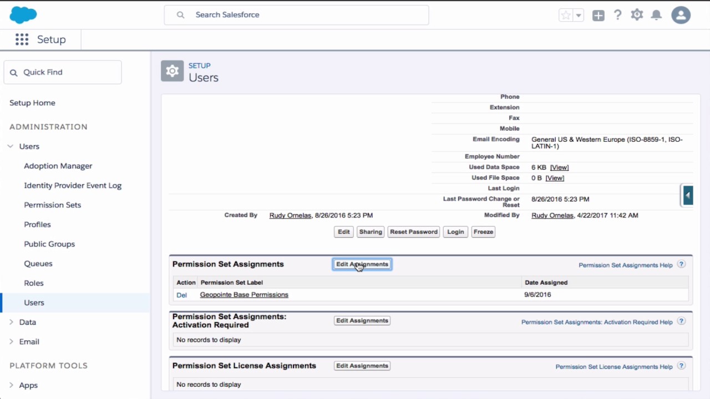The width and height of the screenshot is (710, 399).
Task: Open Adoption Manager
Action: [58, 166]
